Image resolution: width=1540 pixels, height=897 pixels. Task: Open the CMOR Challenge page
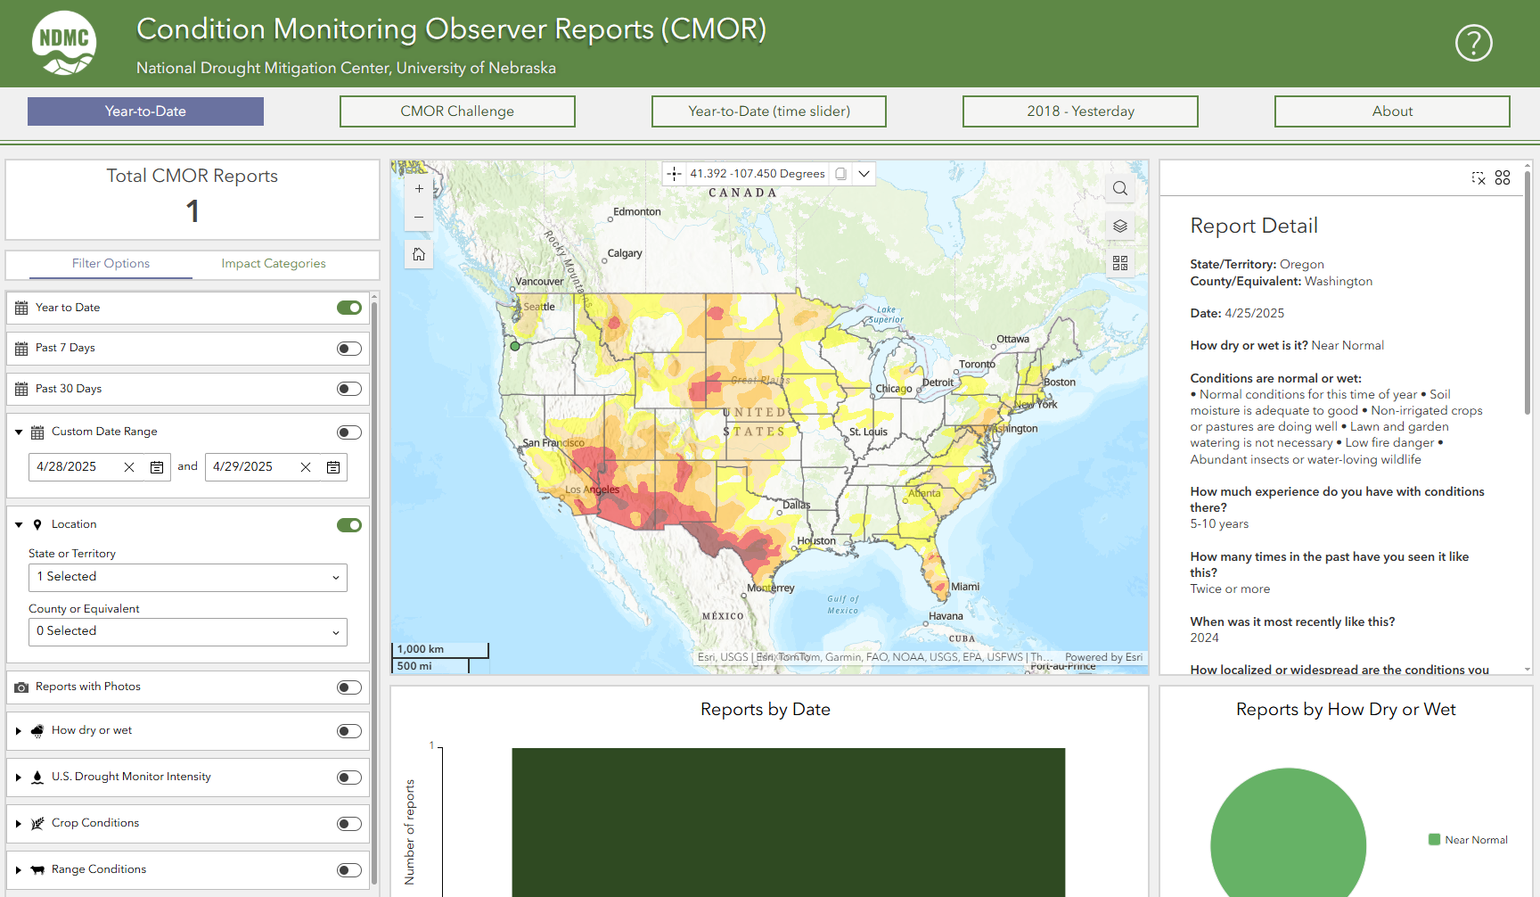click(457, 111)
